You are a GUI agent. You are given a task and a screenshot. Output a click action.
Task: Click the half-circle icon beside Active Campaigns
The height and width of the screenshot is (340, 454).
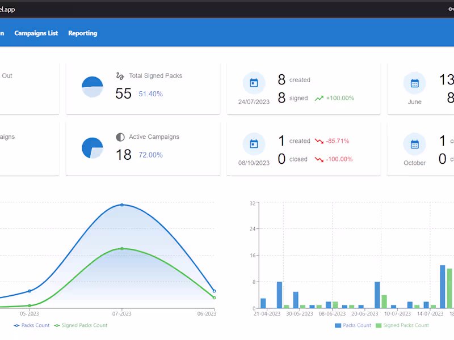120,137
